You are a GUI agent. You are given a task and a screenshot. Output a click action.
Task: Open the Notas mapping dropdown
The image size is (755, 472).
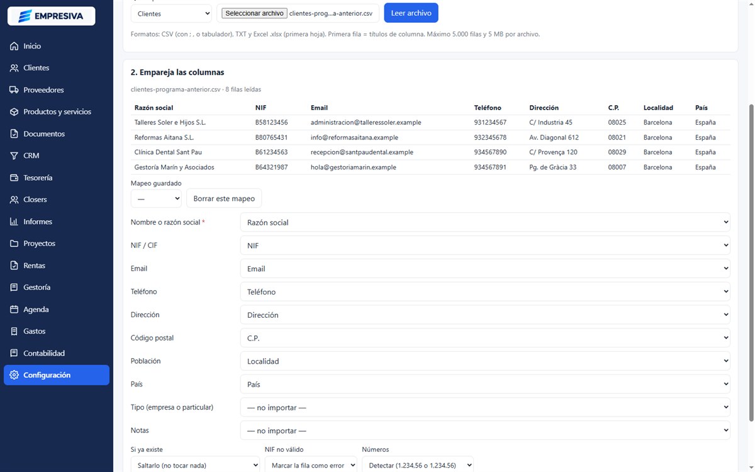coord(485,430)
